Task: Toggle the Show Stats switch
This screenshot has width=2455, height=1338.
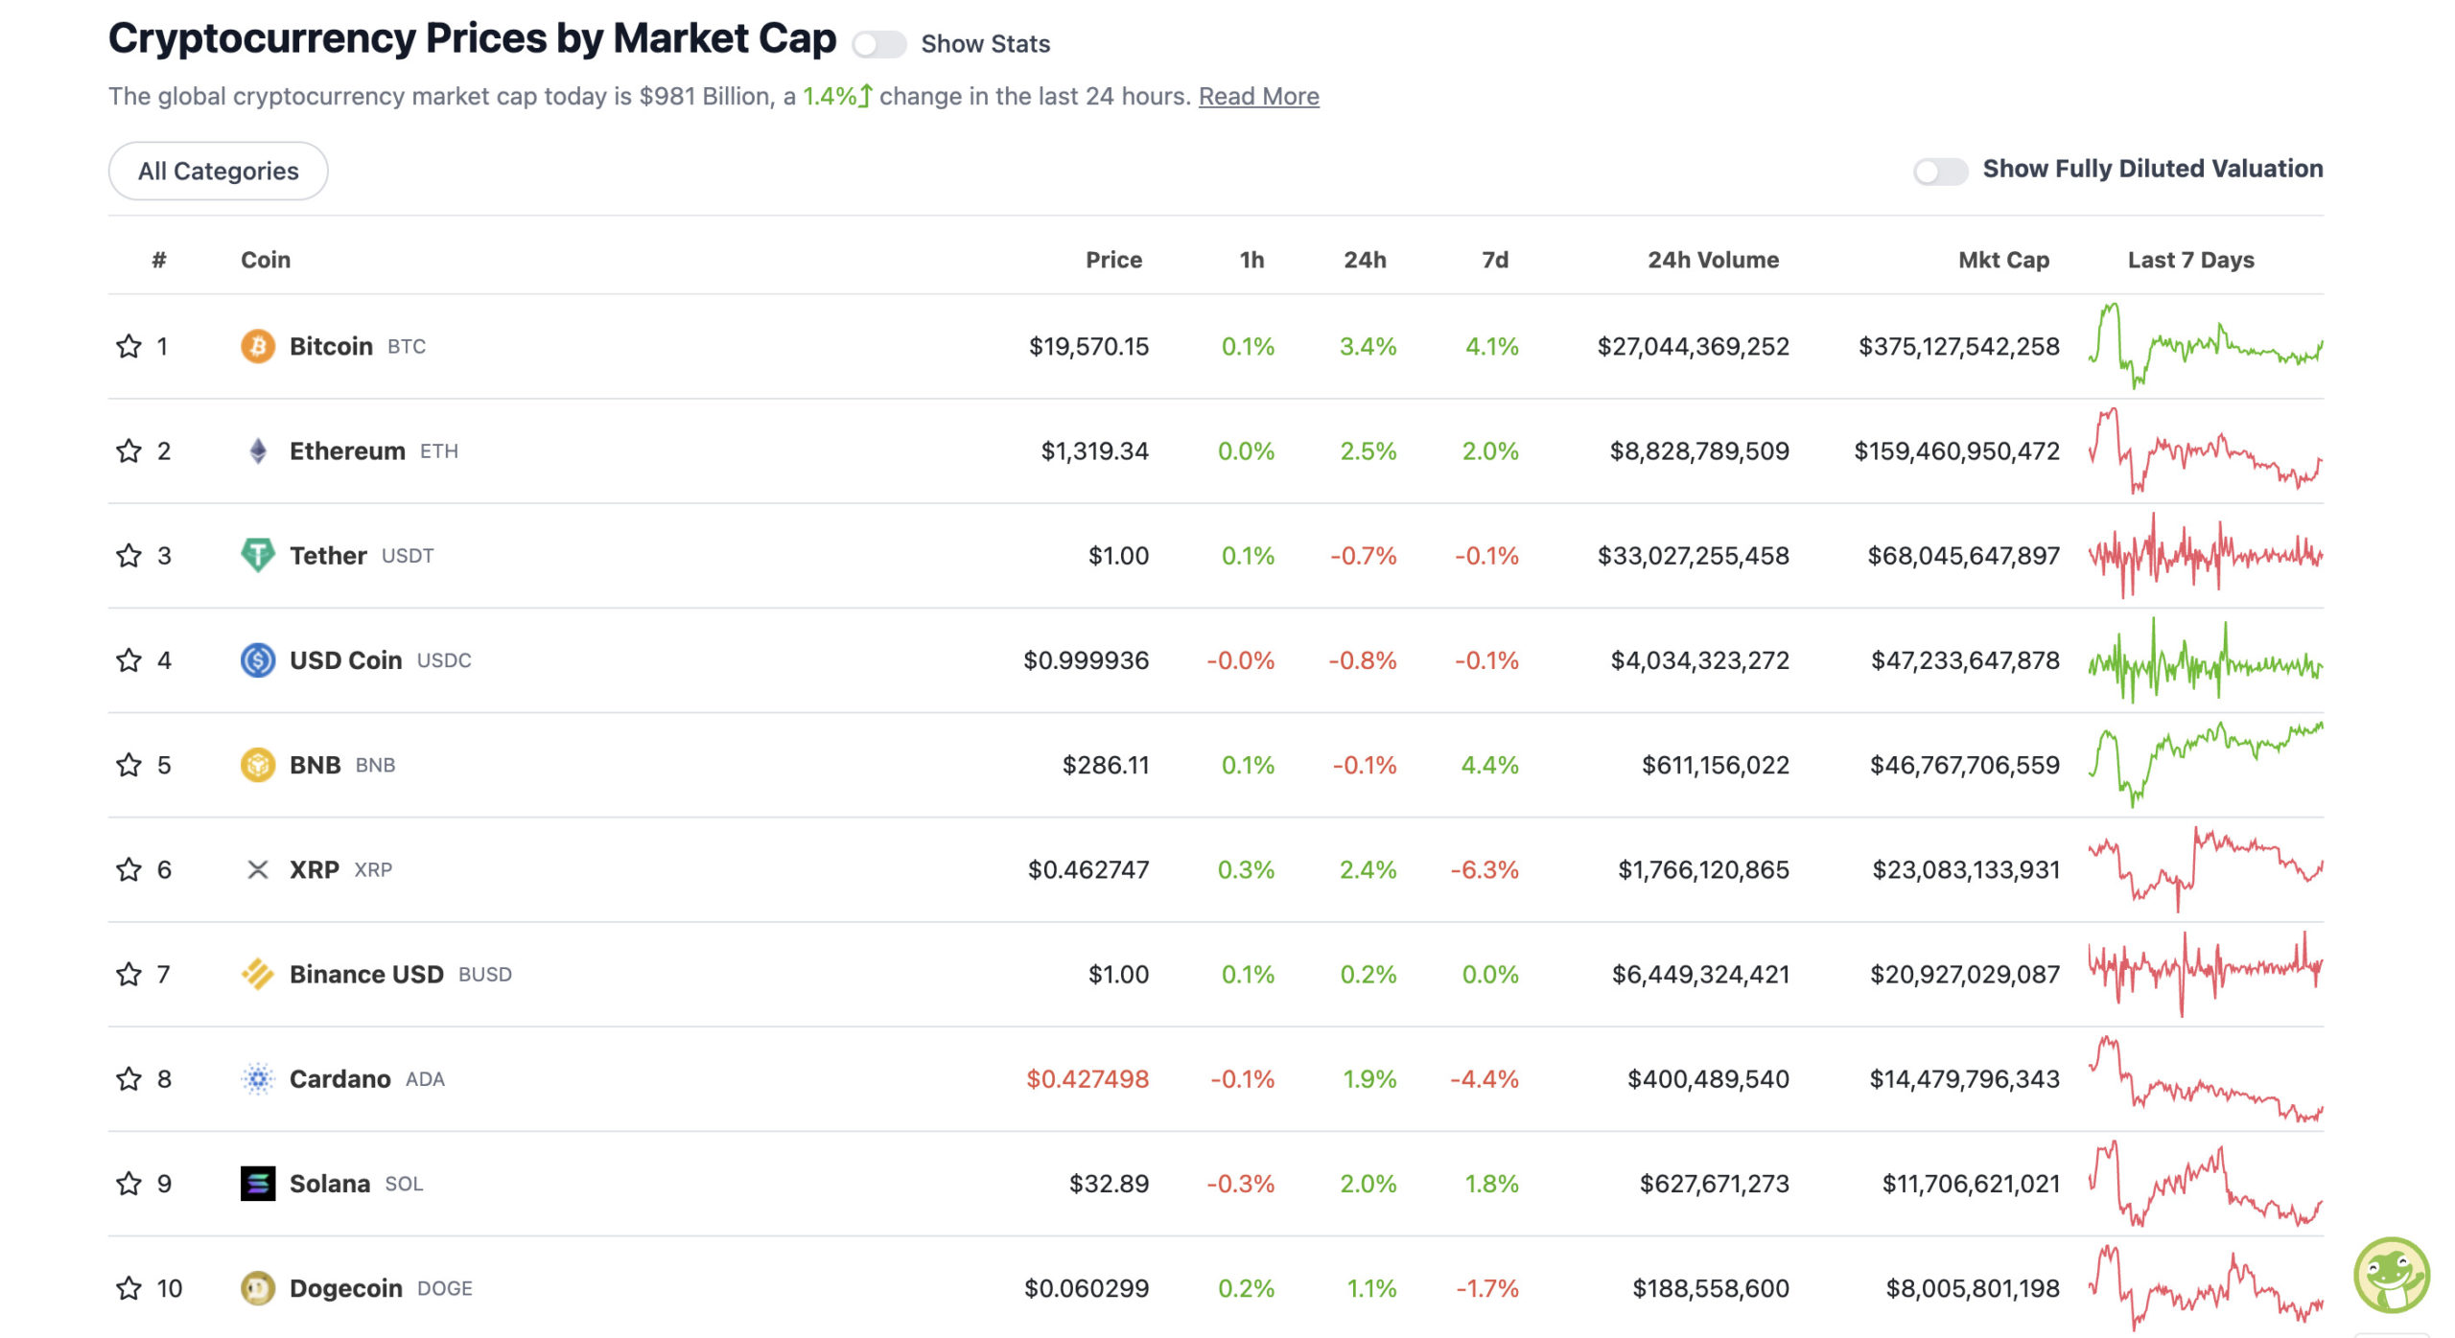Action: pyautogui.click(x=878, y=44)
